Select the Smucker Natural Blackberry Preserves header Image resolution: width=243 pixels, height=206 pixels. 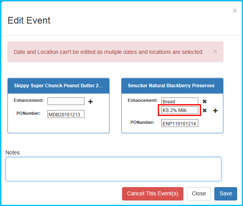click(x=172, y=86)
